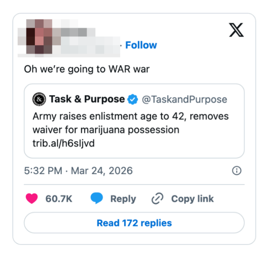Click the blue verified checkmark badge
The width and height of the screenshot is (269, 255).
click(x=132, y=100)
